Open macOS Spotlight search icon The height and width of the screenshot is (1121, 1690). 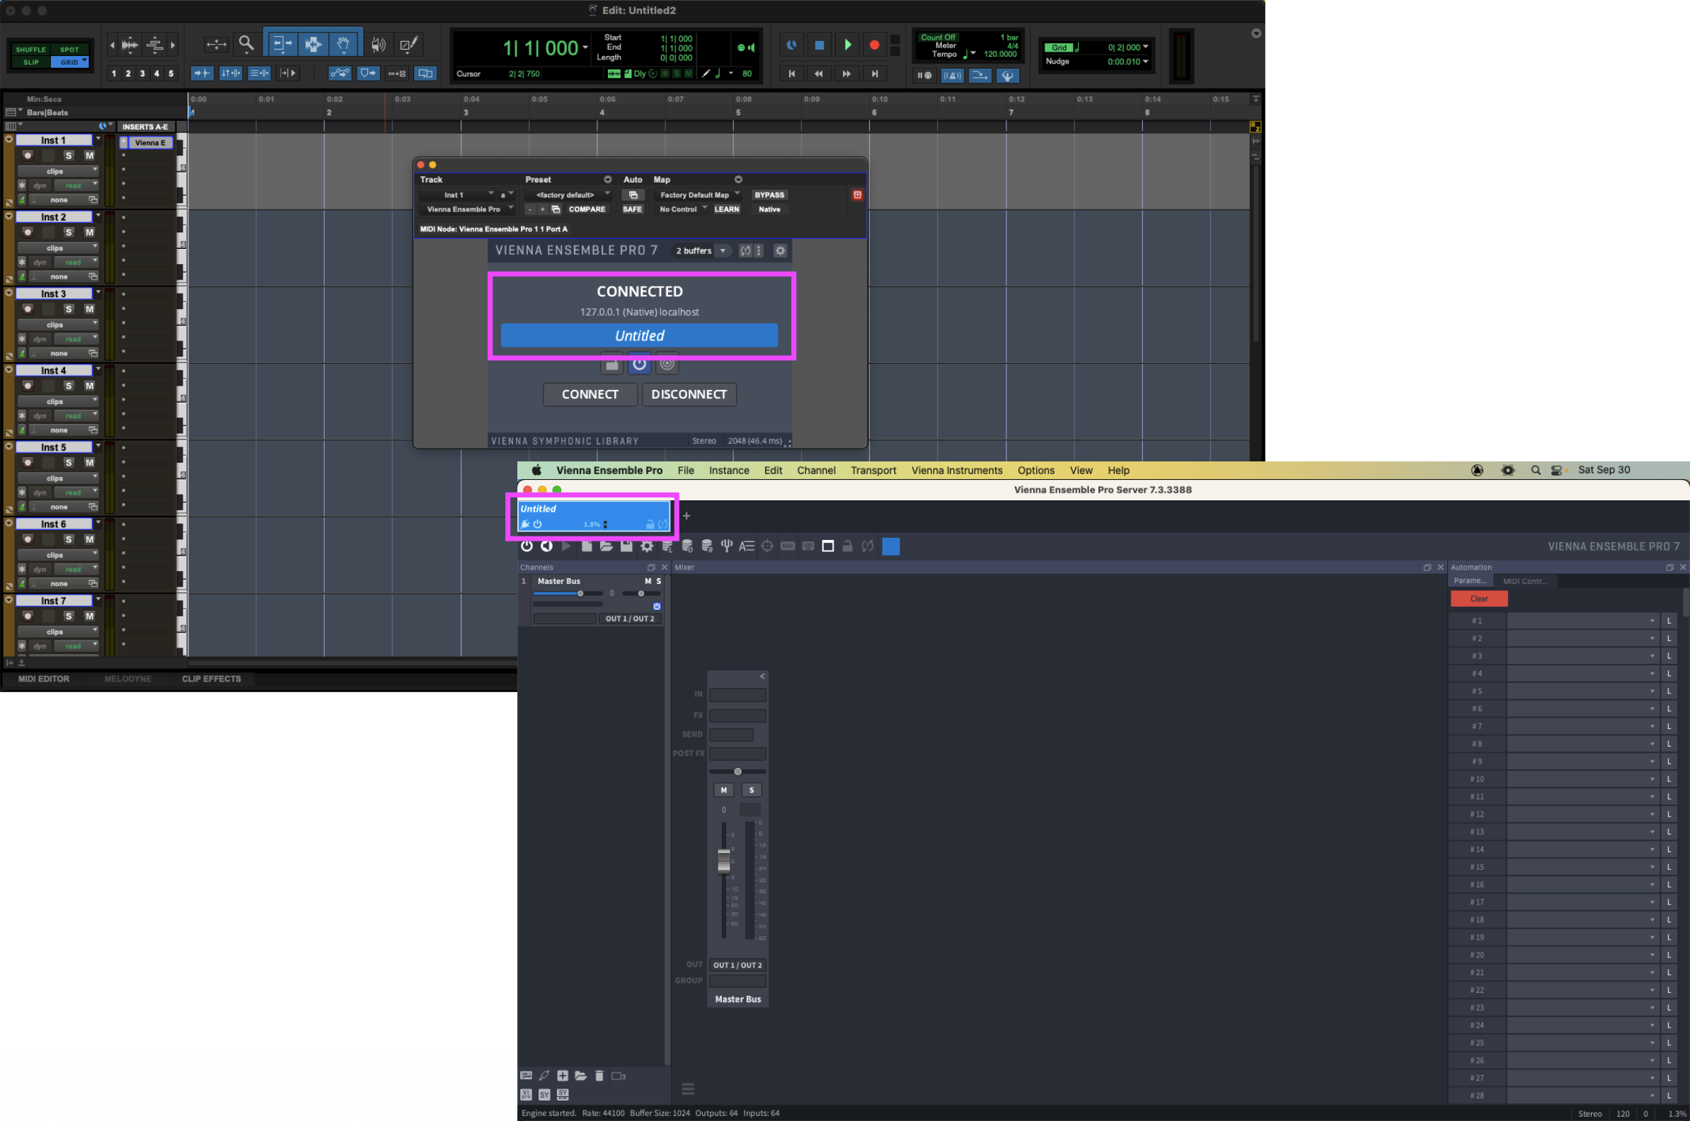[1535, 471]
